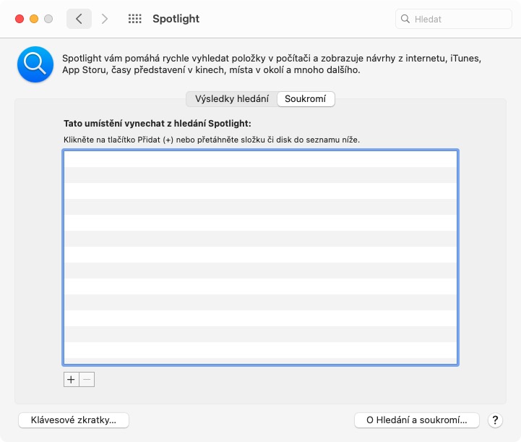Show all preferences via grid icon
The height and width of the screenshot is (442, 521).
click(x=134, y=19)
